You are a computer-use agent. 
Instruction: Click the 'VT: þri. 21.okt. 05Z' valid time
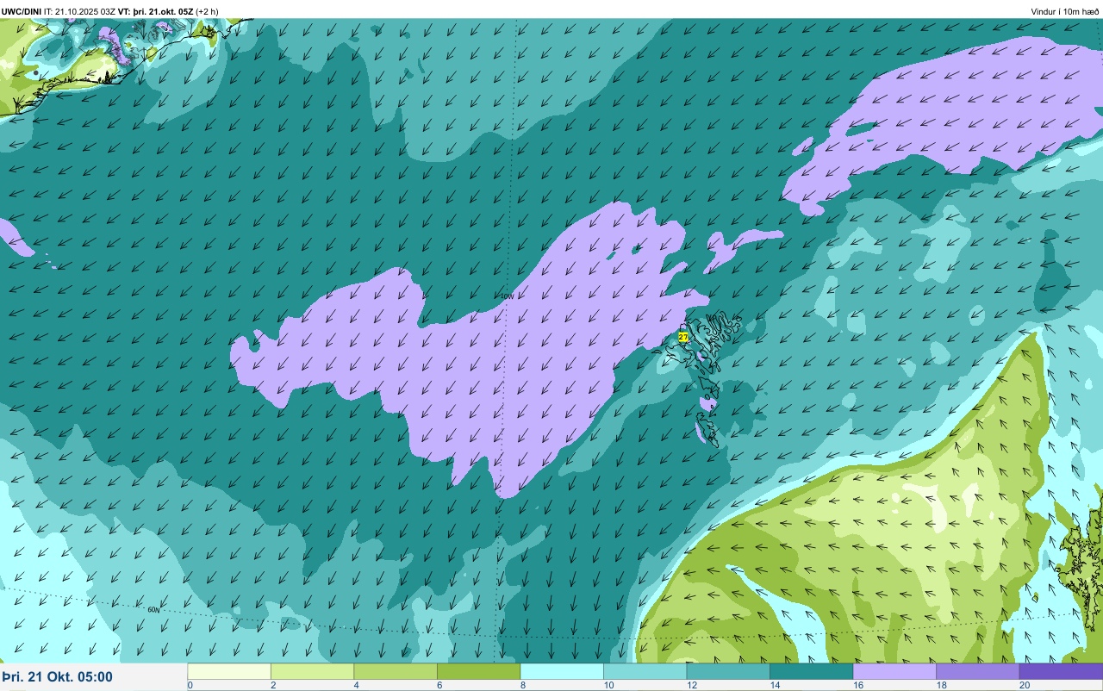pyautogui.click(x=156, y=11)
